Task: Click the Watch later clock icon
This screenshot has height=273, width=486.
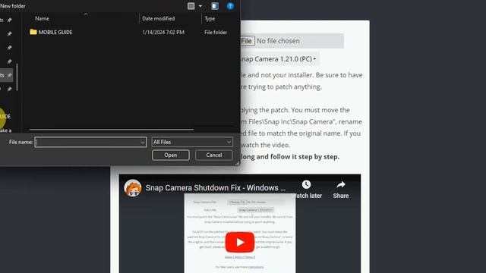Action: (x=306, y=185)
